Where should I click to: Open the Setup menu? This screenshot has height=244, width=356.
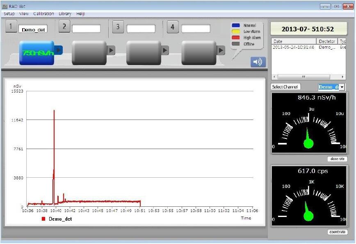[9, 14]
